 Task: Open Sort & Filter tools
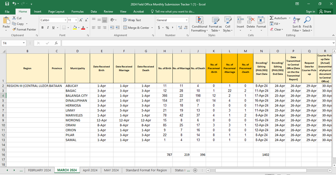(x=296, y=24)
